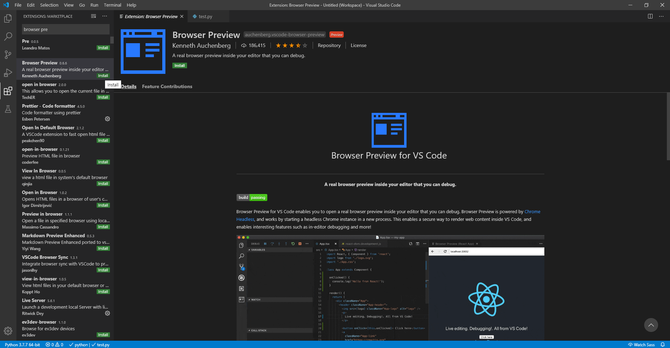Install ev3dev-browser extension
Image resolution: width=670 pixels, height=348 pixels.
tap(103, 335)
